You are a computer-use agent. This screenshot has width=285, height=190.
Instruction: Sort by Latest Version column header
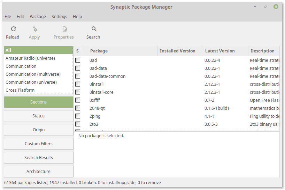click(x=225, y=51)
